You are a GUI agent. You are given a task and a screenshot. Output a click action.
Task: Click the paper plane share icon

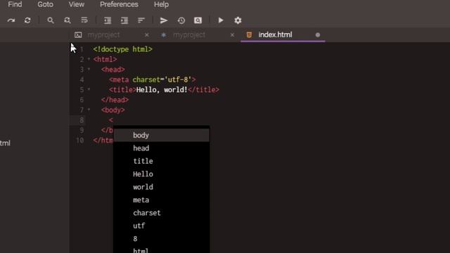coord(164,20)
